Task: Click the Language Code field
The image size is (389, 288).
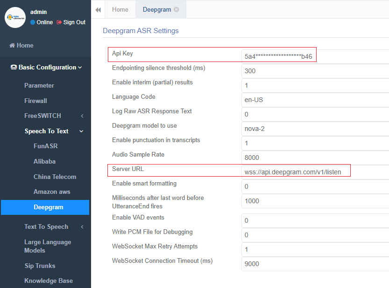Action: pyautogui.click(x=315, y=100)
